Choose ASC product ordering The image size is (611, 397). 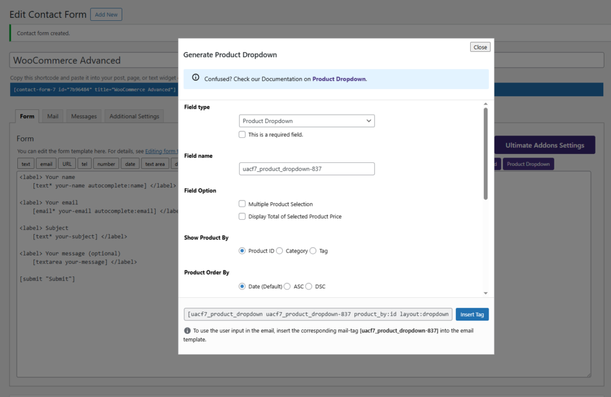coord(287,286)
